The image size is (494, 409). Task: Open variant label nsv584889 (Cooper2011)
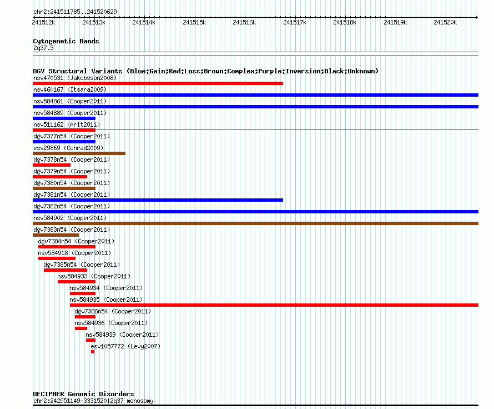(70, 113)
